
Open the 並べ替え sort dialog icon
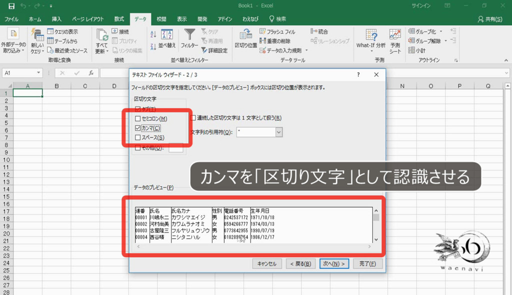click(x=167, y=34)
